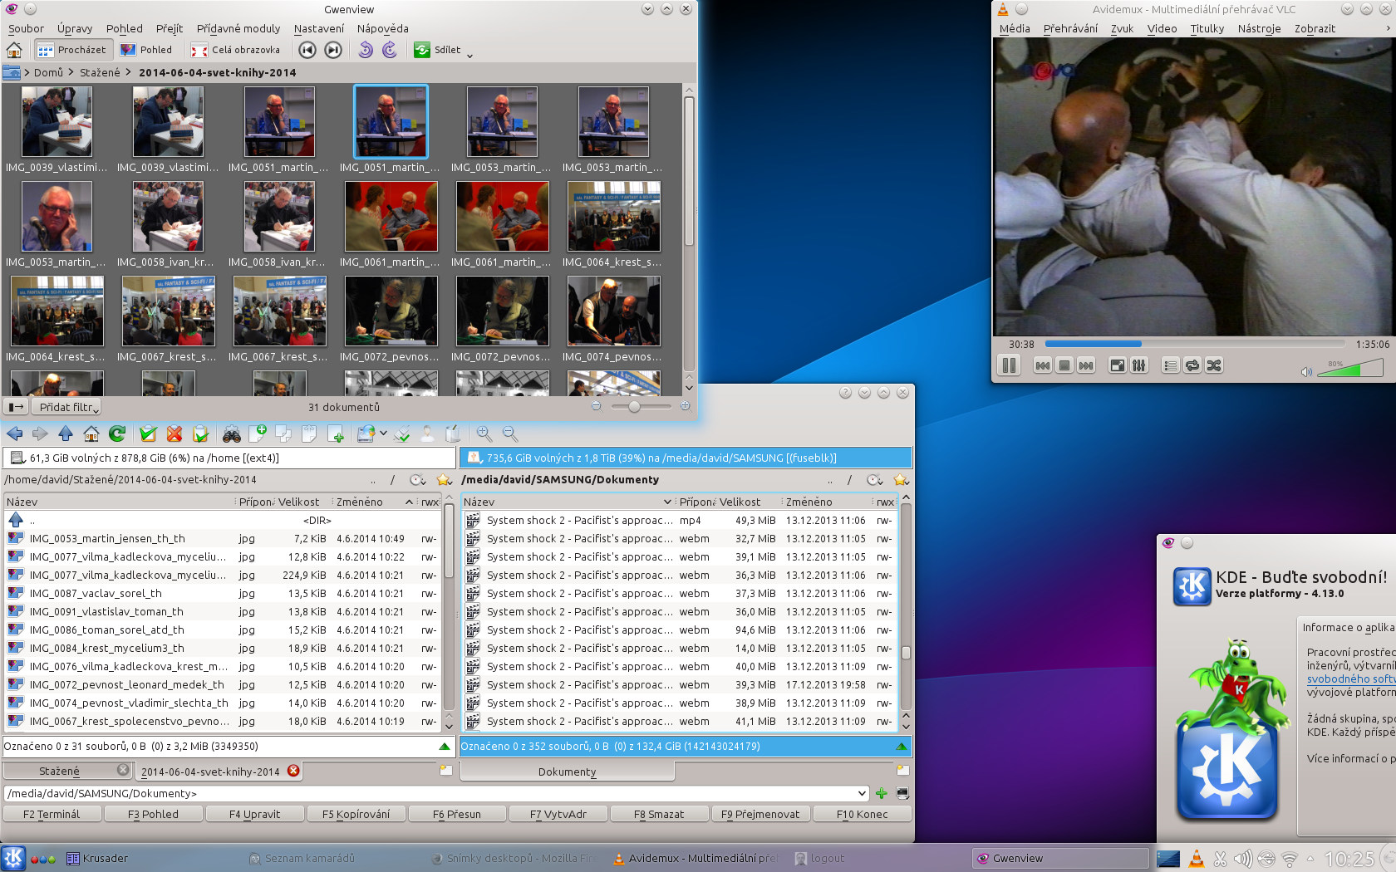Screen dimensions: 1396x872
Task: Open Nastavení menu in Gwenview
Action: click(x=319, y=28)
